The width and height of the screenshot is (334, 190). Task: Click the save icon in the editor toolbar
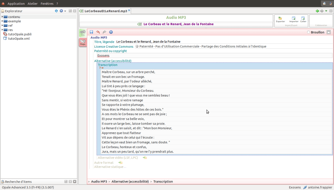(x=92, y=32)
